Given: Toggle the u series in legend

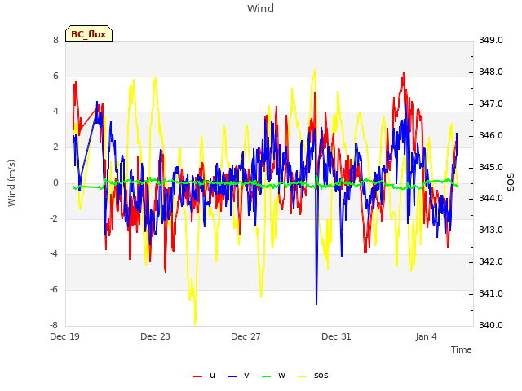Looking at the screenshot, I should coord(204,376).
